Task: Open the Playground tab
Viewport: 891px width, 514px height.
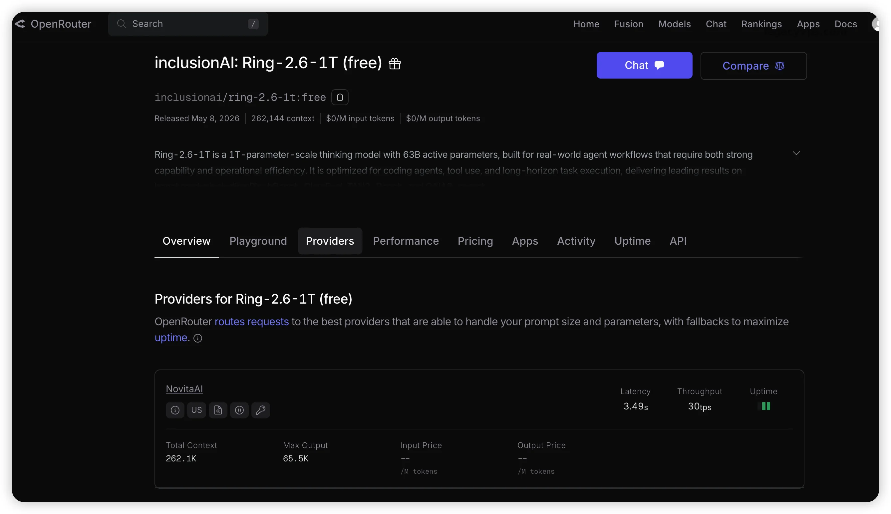Action: [x=258, y=241]
